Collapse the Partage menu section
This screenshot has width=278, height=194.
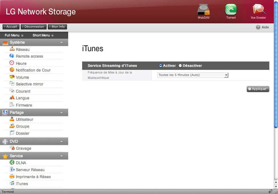[61, 112]
